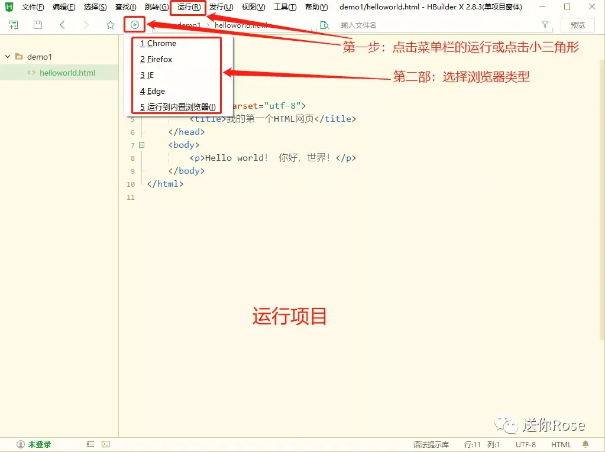The height and width of the screenshot is (452, 605).
Task: Save the file using the floppy disk icon
Action: coord(37,25)
